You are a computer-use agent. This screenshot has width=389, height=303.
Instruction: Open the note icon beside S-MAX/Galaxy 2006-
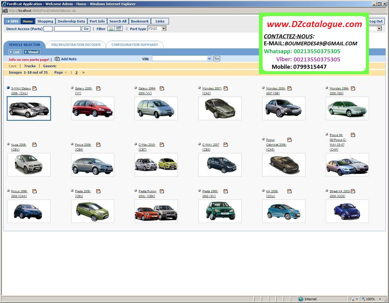coord(34,88)
